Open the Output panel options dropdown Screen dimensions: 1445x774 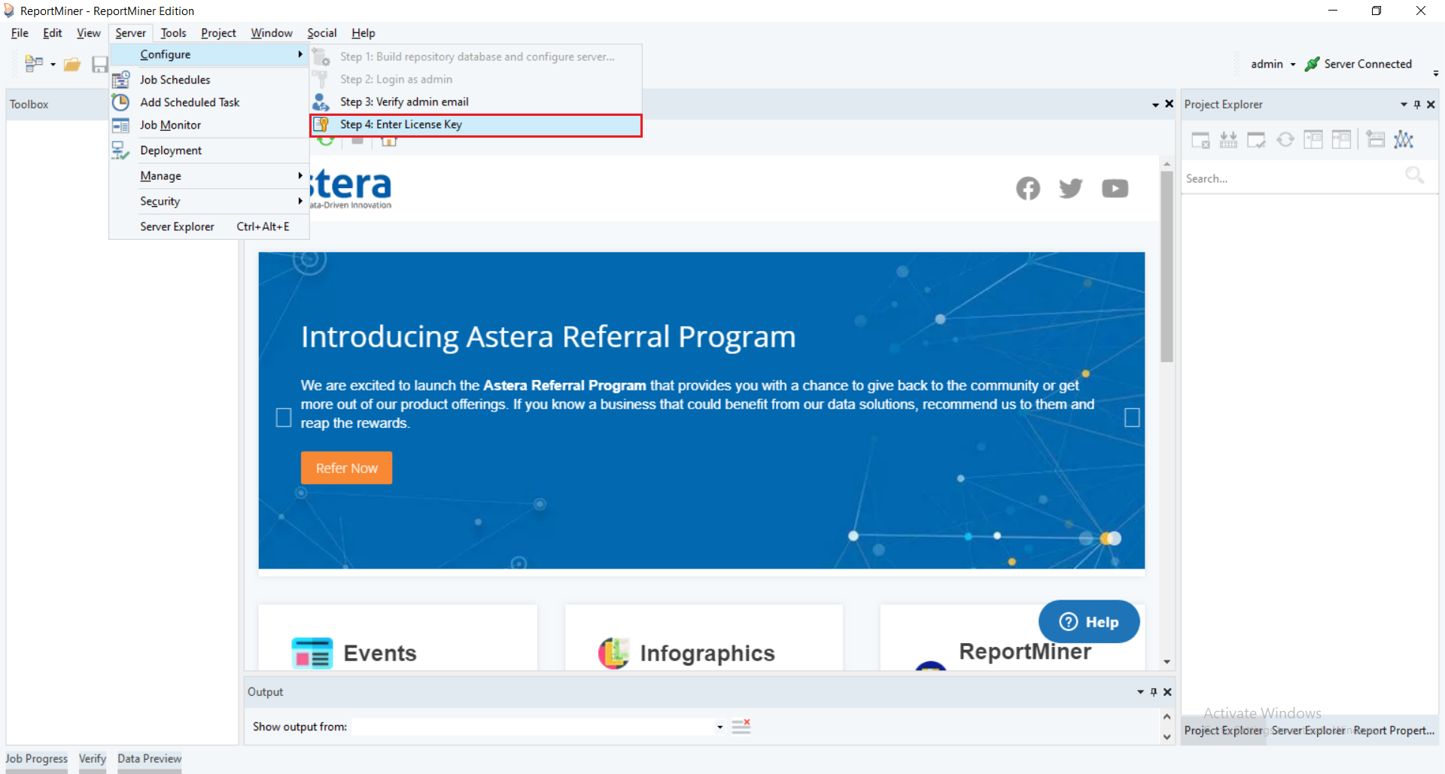pyautogui.click(x=1140, y=692)
